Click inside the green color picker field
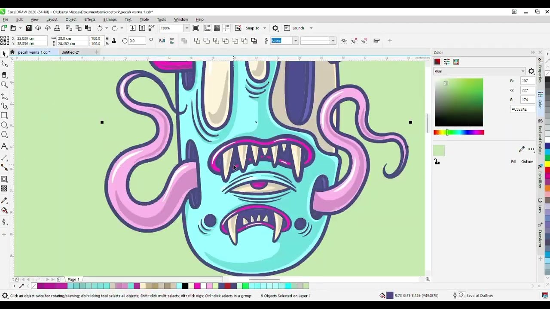Viewport: 550px width, 309px height. tap(458, 102)
